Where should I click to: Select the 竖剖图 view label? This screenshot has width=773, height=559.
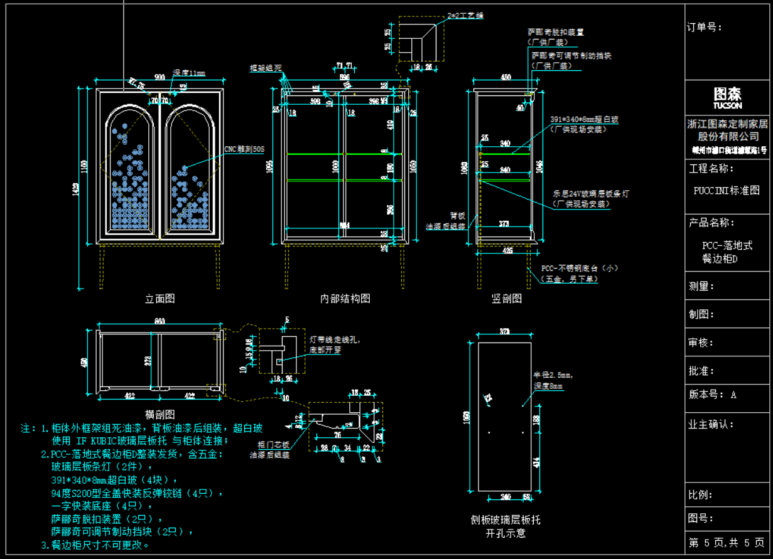[506, 299]
